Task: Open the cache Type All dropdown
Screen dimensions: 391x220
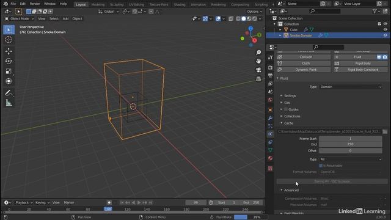Action: [351, 159]
